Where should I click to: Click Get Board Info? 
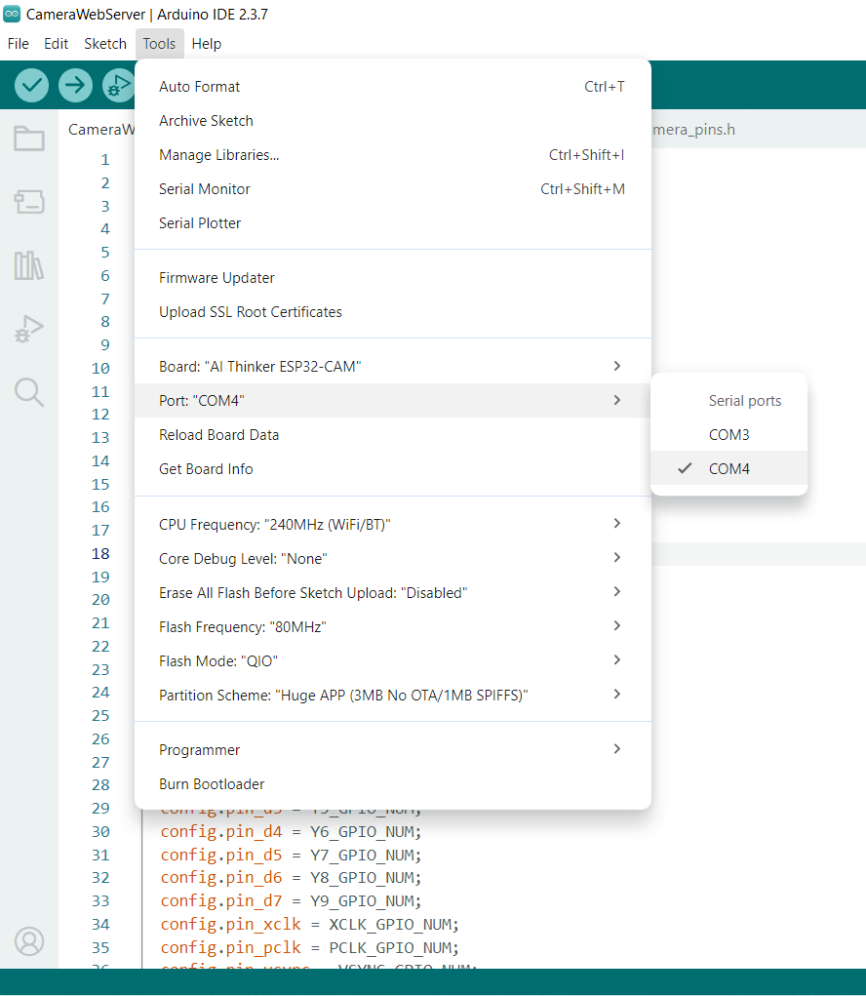(393, 469)
